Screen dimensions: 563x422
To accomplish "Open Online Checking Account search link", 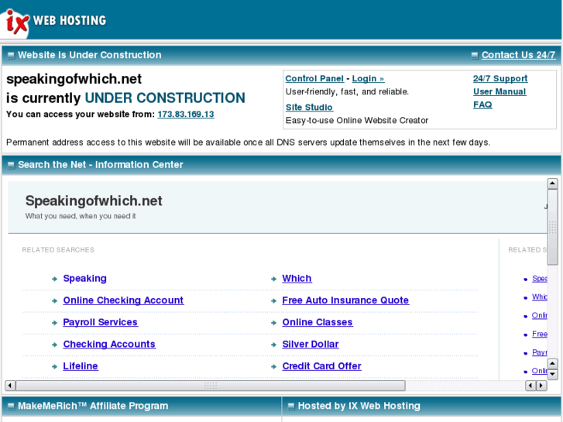I will [123, 300].
